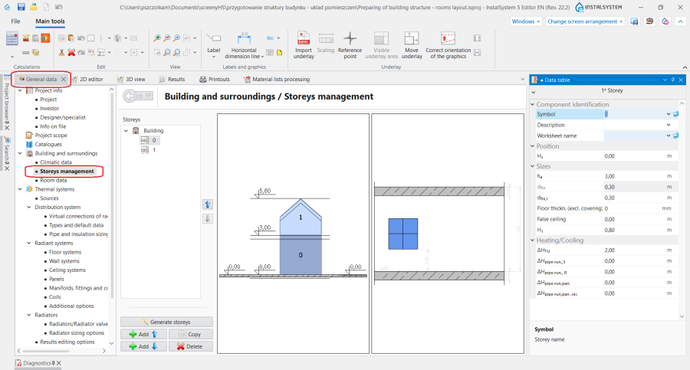Collapse the Sizes section in Data table
The image size is (690, 370).
533,166
